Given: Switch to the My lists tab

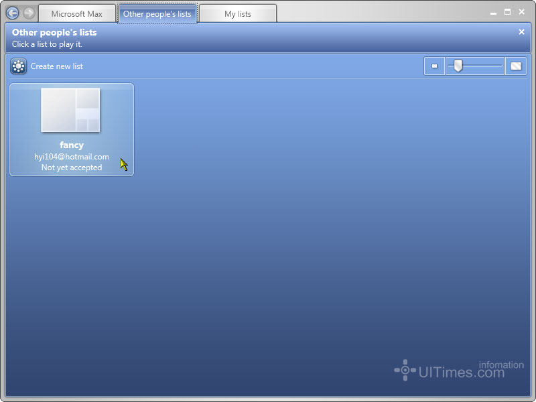Looking at the screenshot, I should (x=238, y=14).
